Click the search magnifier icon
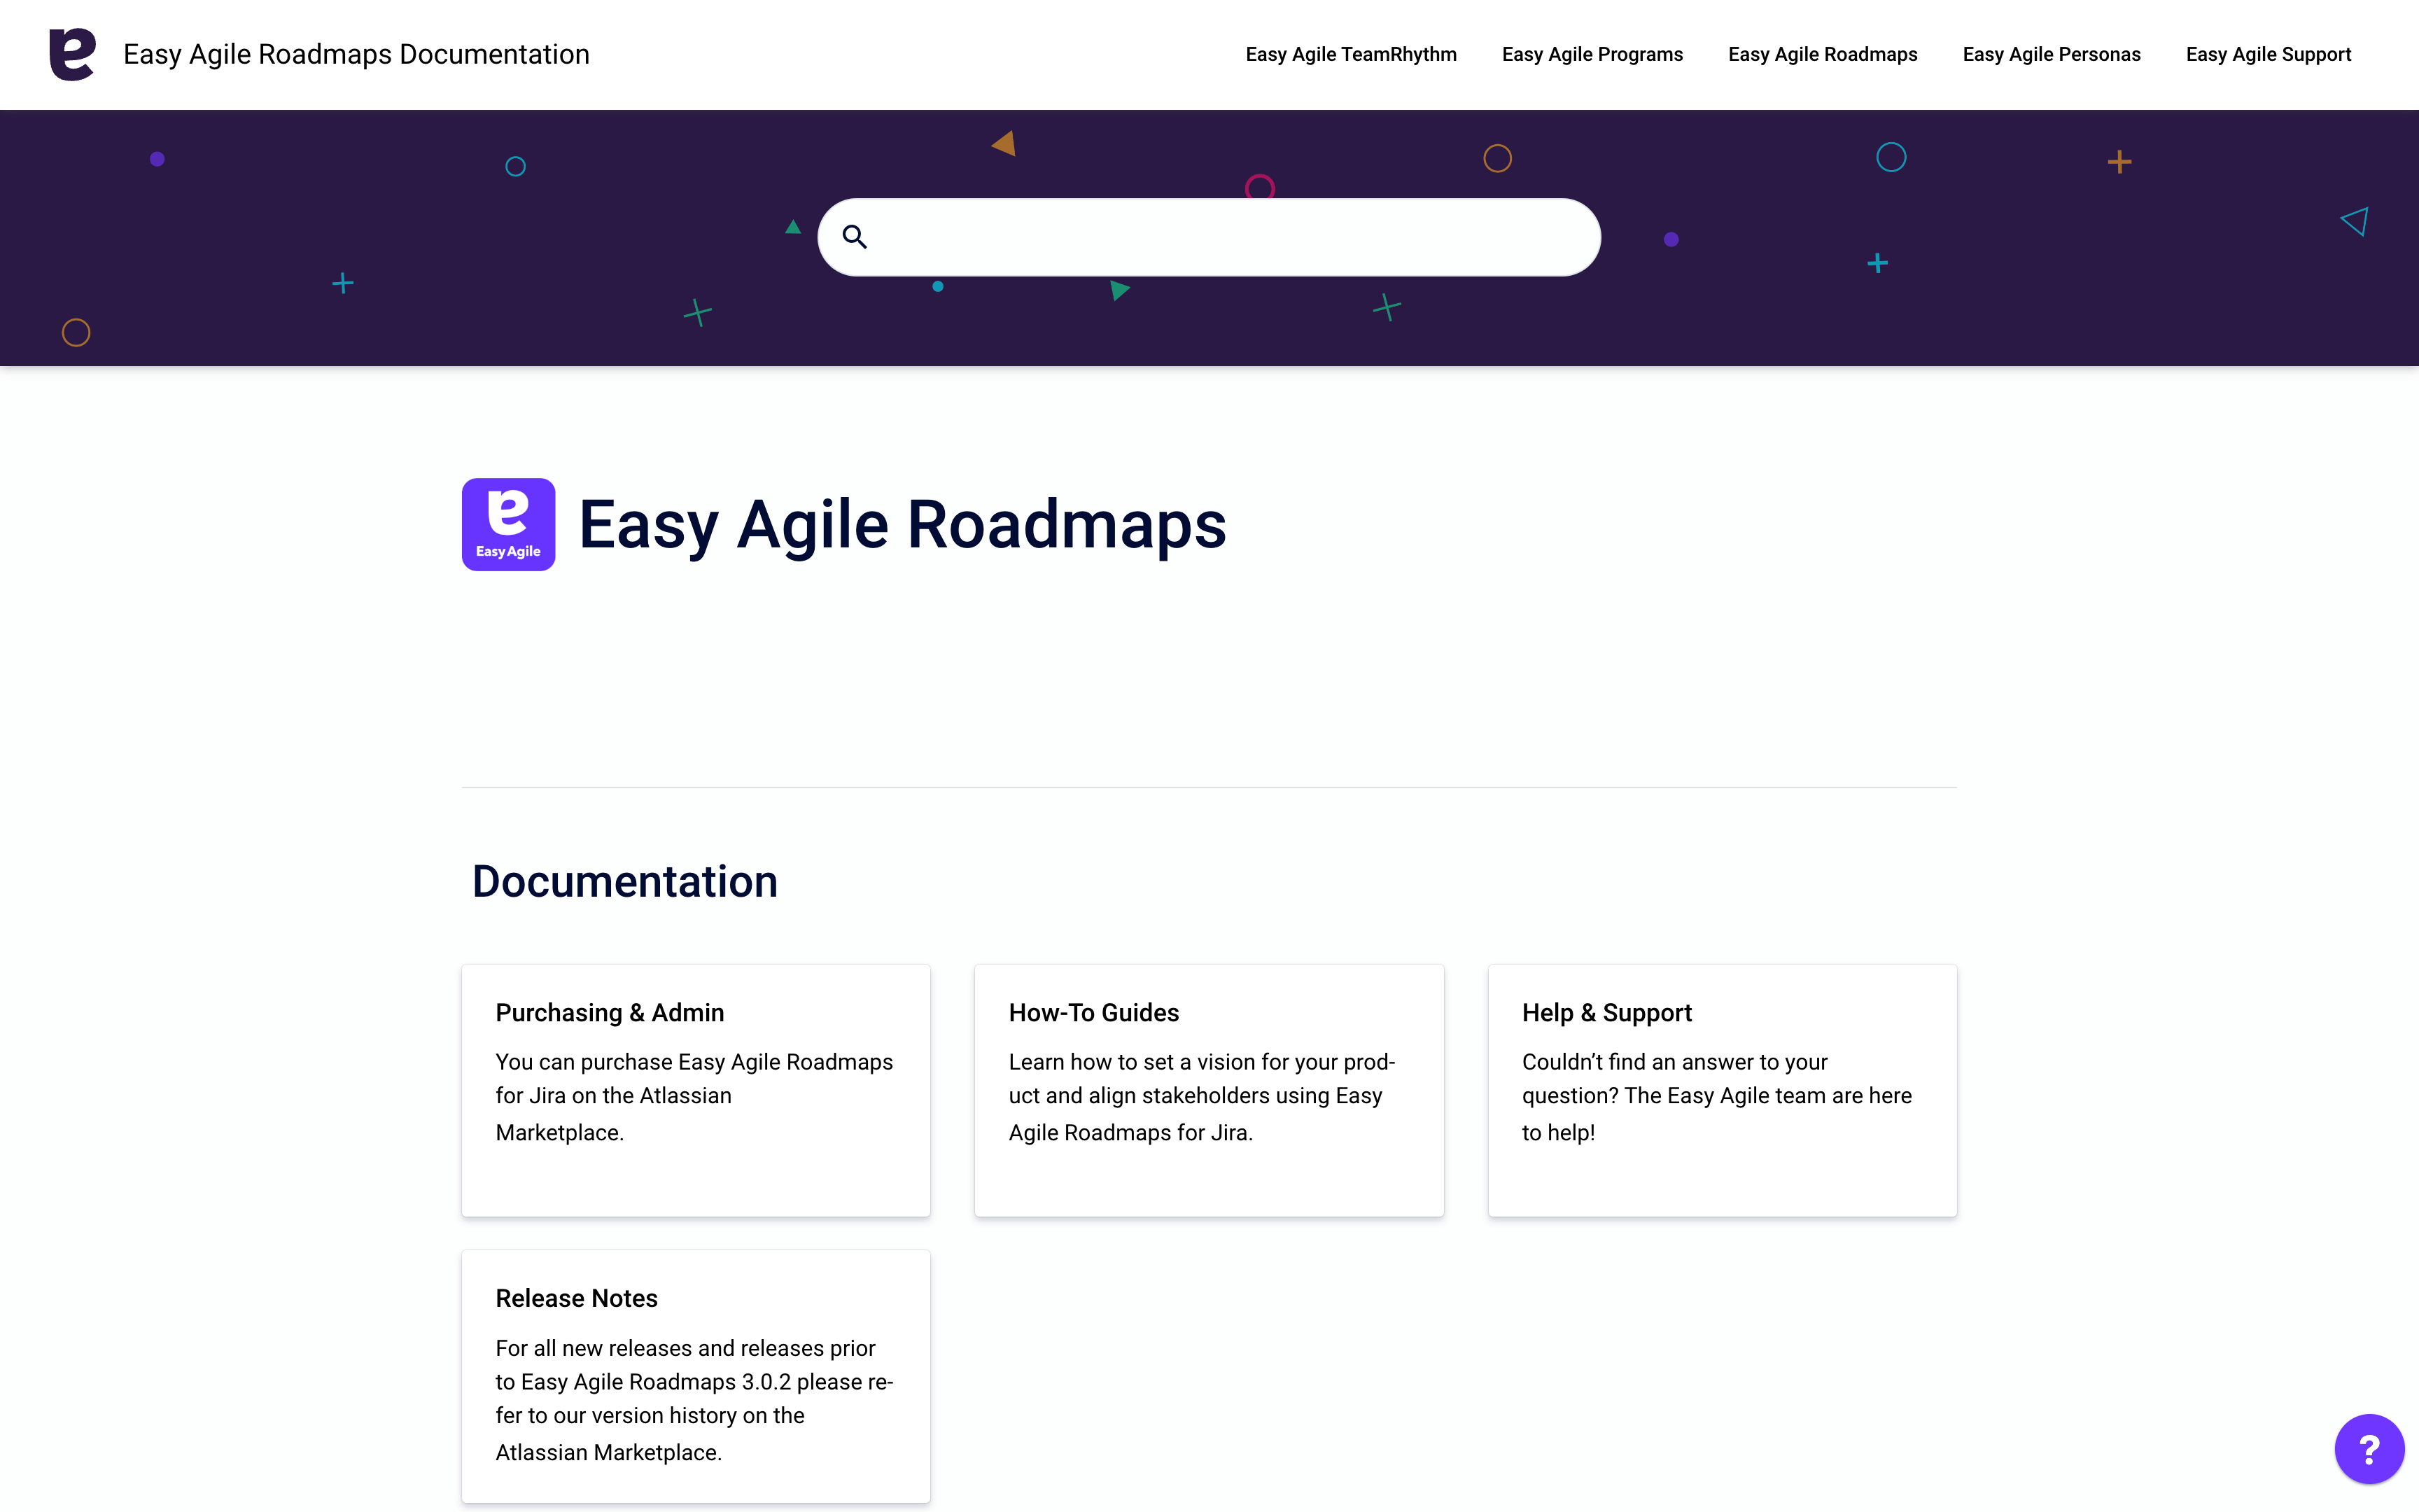This screenshot has width=2419, height=1512. [855, 237]
